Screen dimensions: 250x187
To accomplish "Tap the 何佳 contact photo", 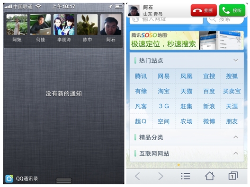I will click(x=40, y=25).
